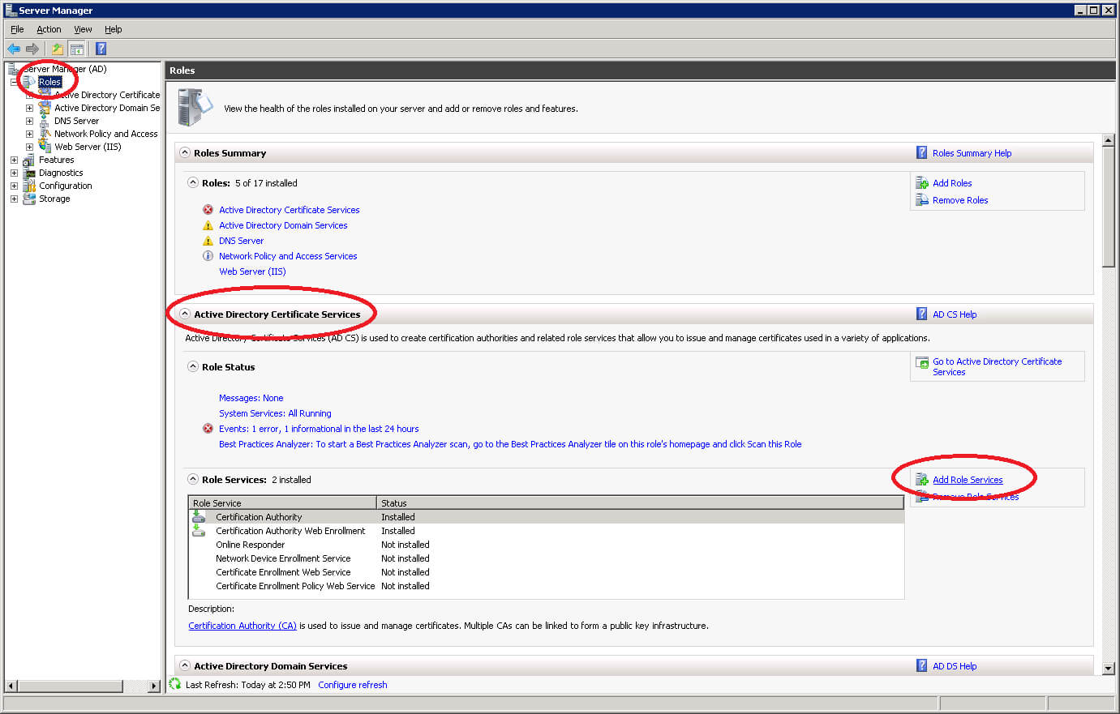Click the Add Roles icon
1120x714 pixels.
point(921,183)
